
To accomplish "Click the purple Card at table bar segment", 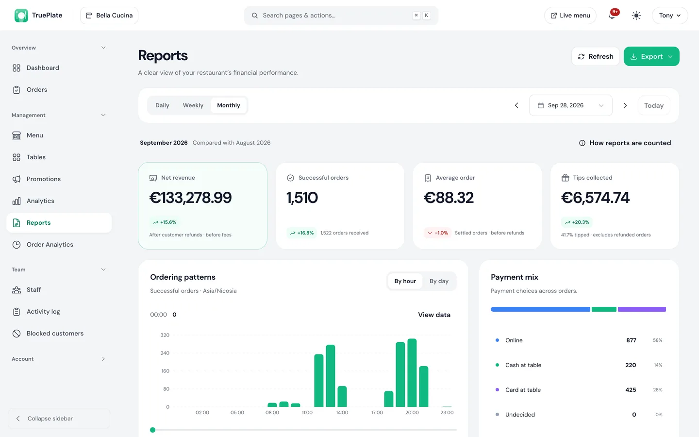I will pyautogui.click(x=642, y=309).
